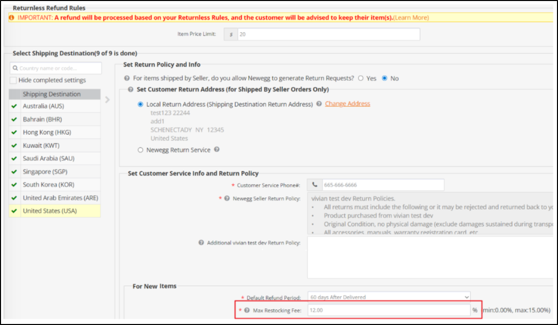Select Australia (AUS) in destination list
558x325 pixels.
point(43,106)
